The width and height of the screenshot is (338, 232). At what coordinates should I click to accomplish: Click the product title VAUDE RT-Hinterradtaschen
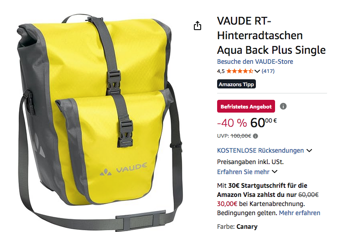(271, 36)
